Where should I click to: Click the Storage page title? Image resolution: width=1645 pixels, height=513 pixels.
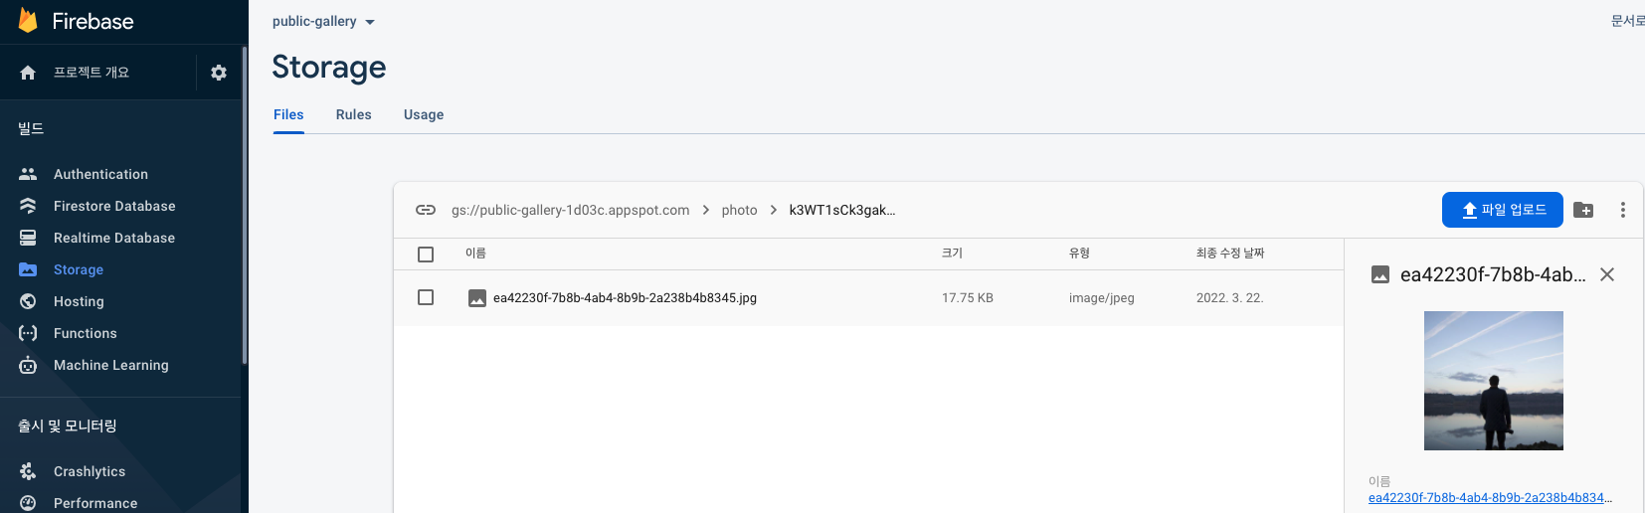click(329, 67)
